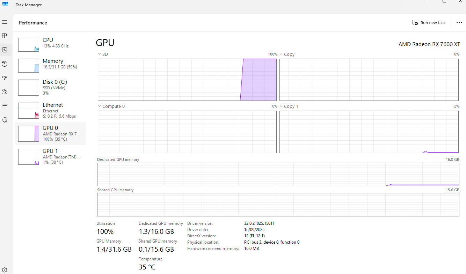Click the 3D usage graph
466x274 pixels.
pos(187,80)
